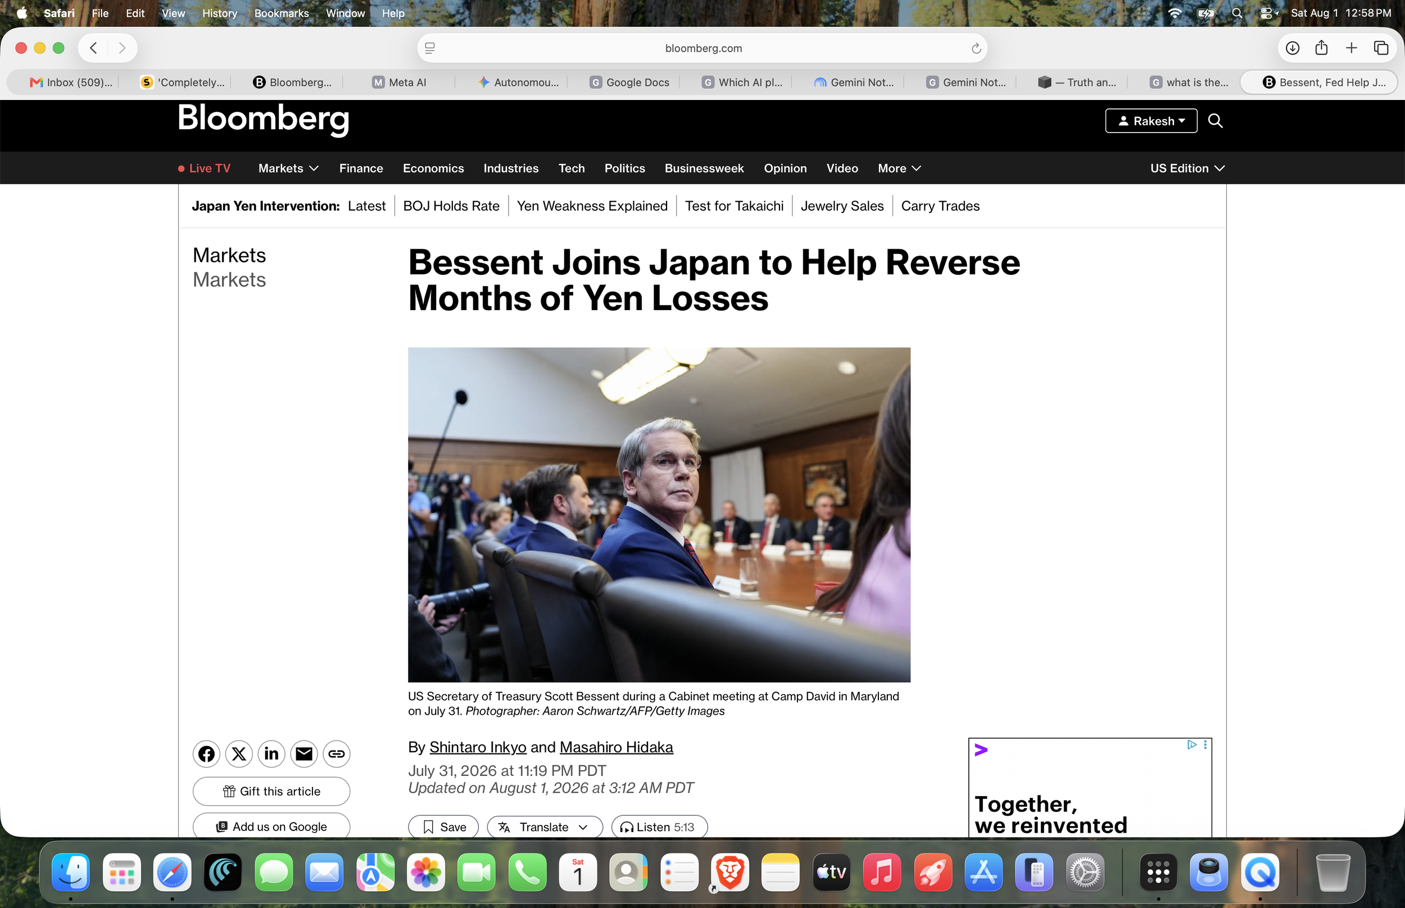This screenshot has width=1405, height=908.
Task: Open Apple TV from the Dock
Action: [x=831, y=872]
